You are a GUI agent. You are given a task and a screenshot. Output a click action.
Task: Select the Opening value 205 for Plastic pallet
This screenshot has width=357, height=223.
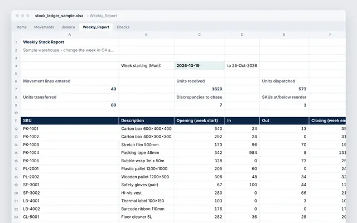[x=200, y=168]
